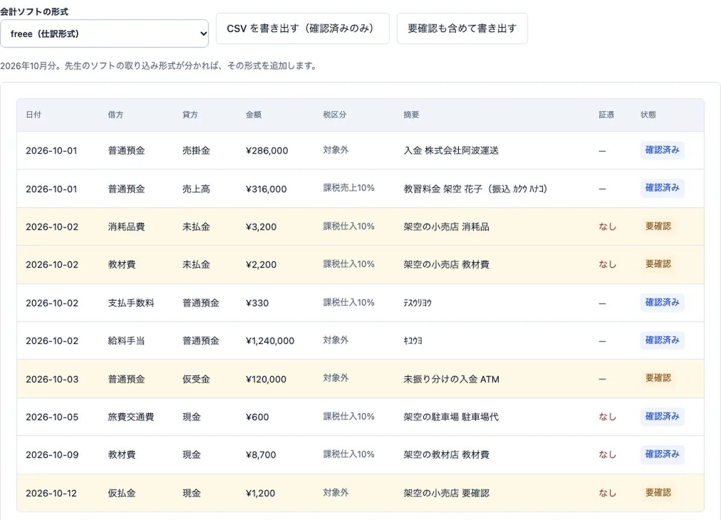
Task: Click summary 入金 株式会社阿波運送
Action: 451,151
